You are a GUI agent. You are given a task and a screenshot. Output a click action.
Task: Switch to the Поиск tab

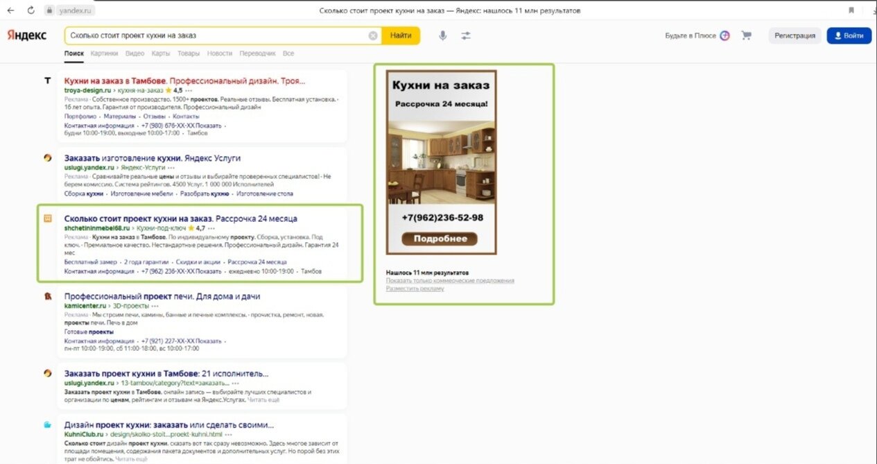click(x=73, y=53)
